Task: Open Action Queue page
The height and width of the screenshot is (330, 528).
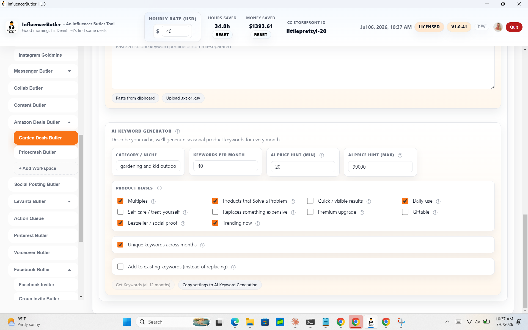Action: click(43, 219)
